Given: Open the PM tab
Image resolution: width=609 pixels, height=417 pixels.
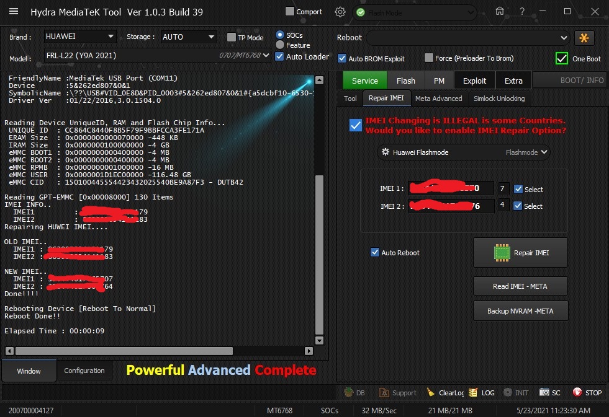Looking at the screenshot, I should click(x=440, y=81).
